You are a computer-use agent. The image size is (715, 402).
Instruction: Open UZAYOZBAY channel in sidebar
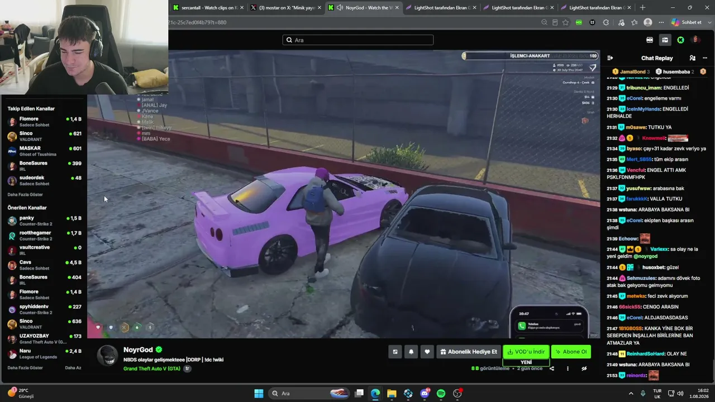click(x=45, y=339)
